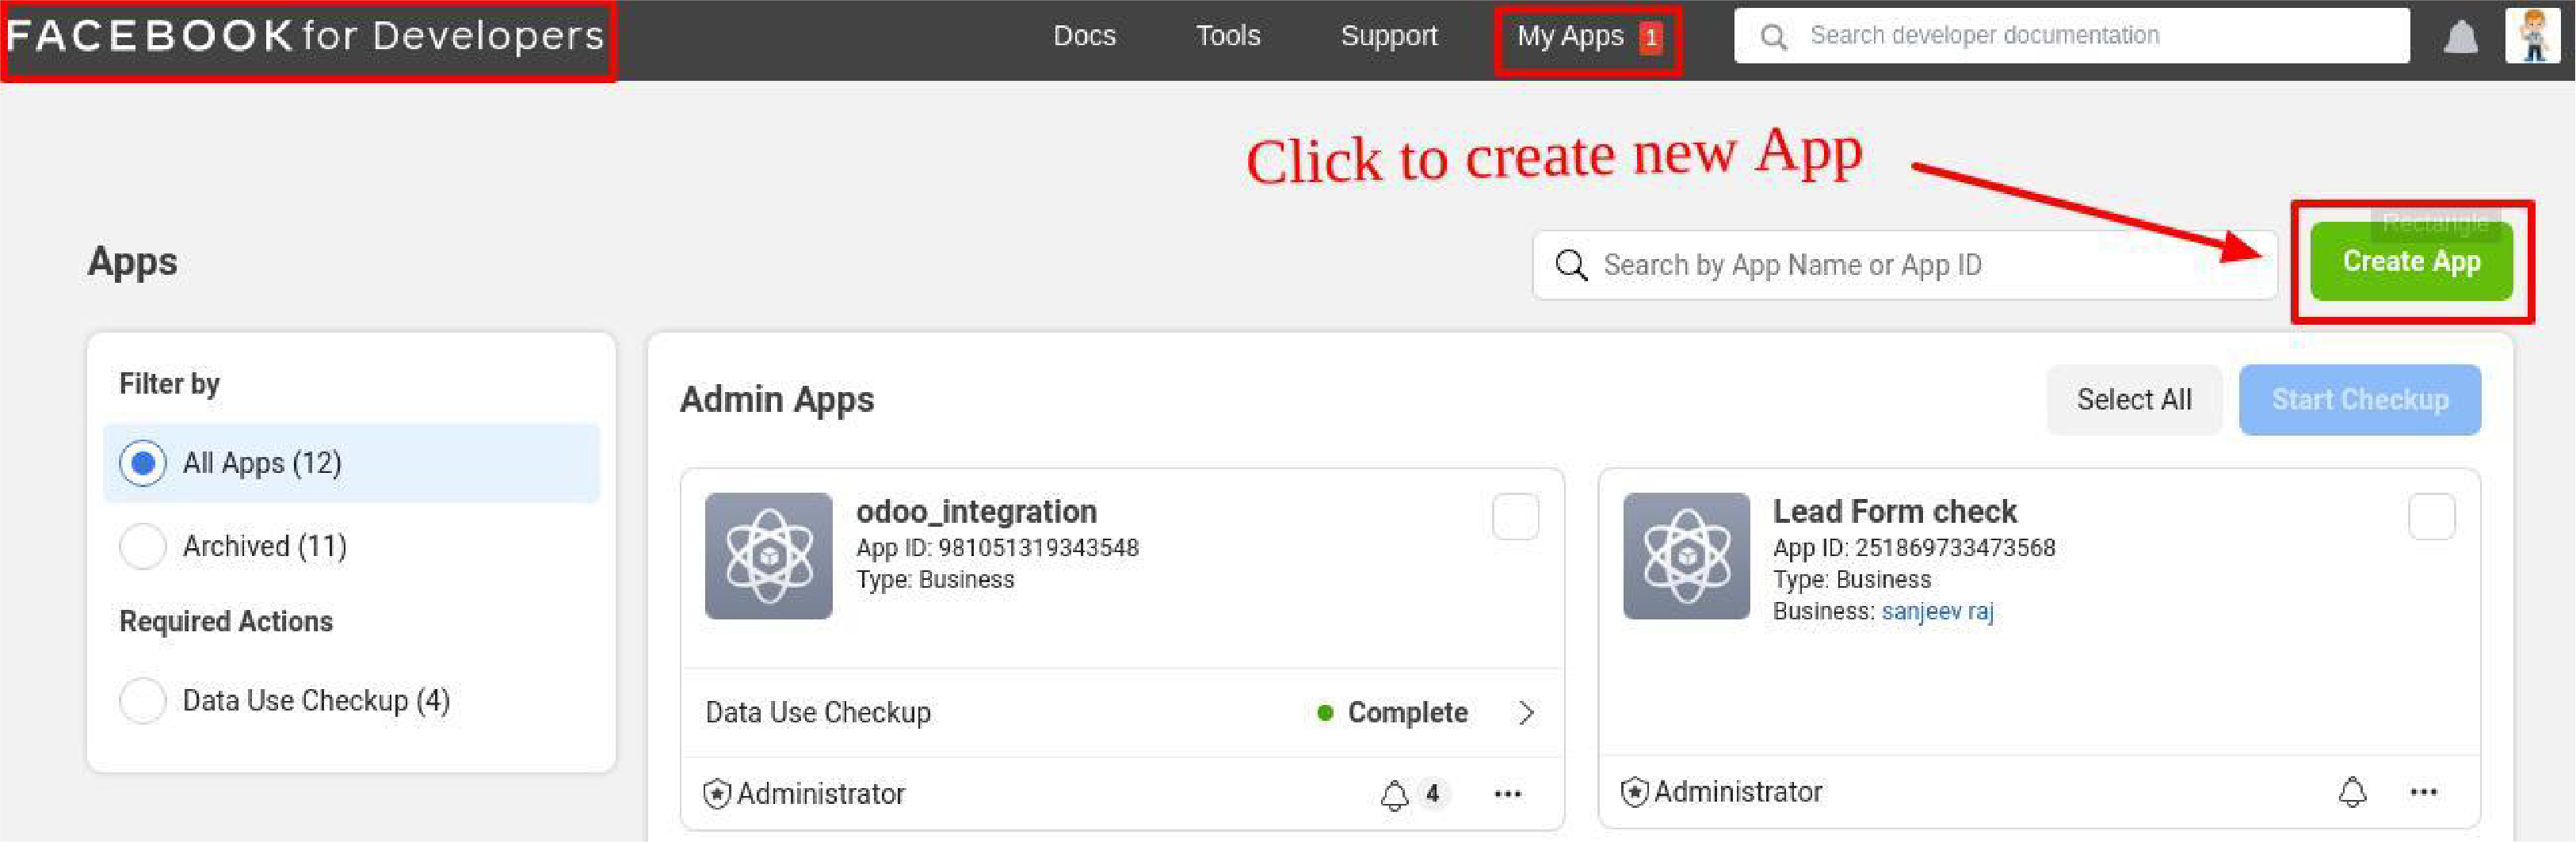
Task: Click the magnifier icon in app search box
Action: [x=1571, y=265]
